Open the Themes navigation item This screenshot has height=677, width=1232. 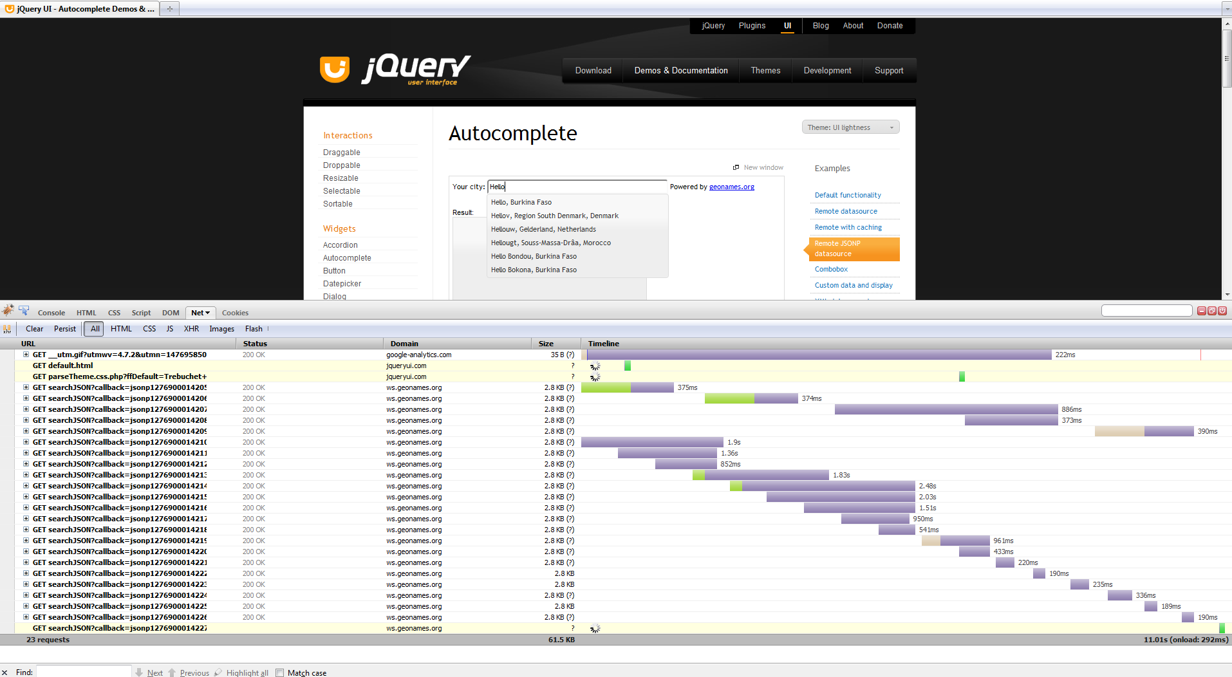click(765, 71)
